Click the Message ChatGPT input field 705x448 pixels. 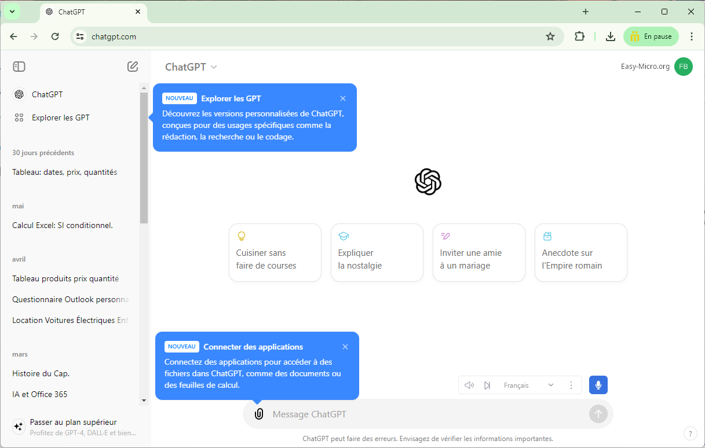tap(428, 414)
